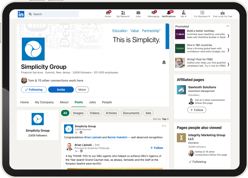The image size is (248, 178).
Task: Click the search magnifier icon
Action: [x=30, y=14]
